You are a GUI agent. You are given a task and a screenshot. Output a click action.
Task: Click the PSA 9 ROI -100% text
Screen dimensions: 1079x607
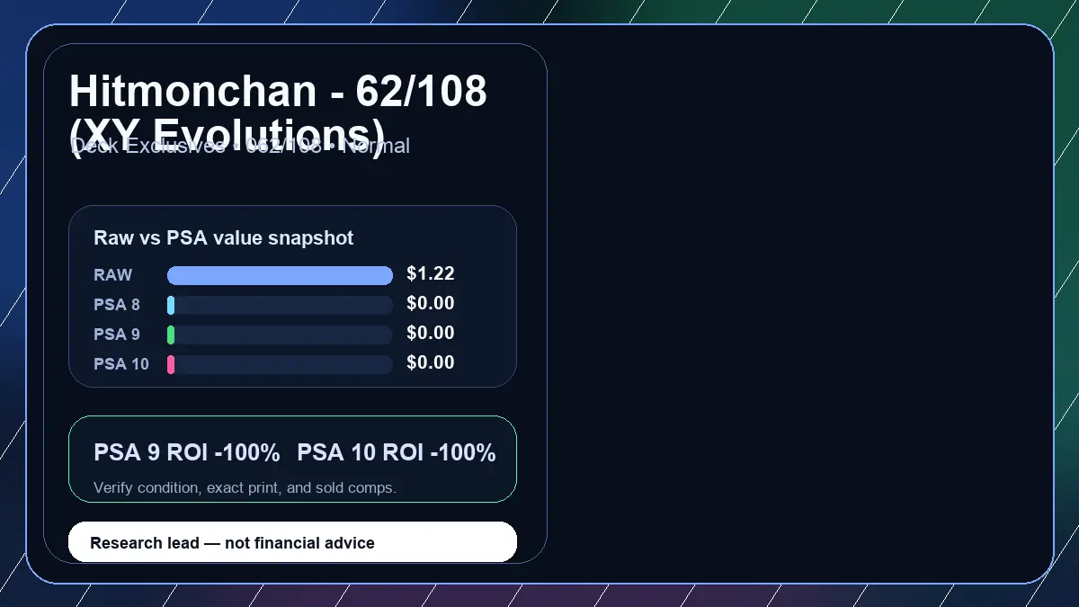(187, 453)
